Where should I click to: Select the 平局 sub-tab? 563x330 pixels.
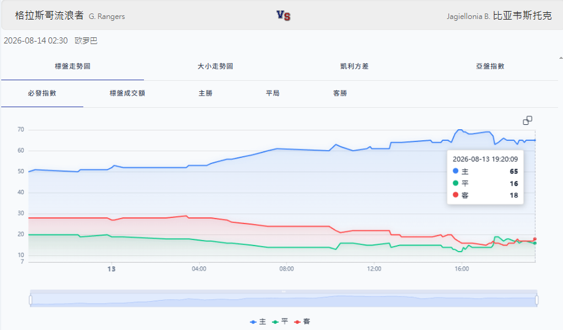pos(273,93)
